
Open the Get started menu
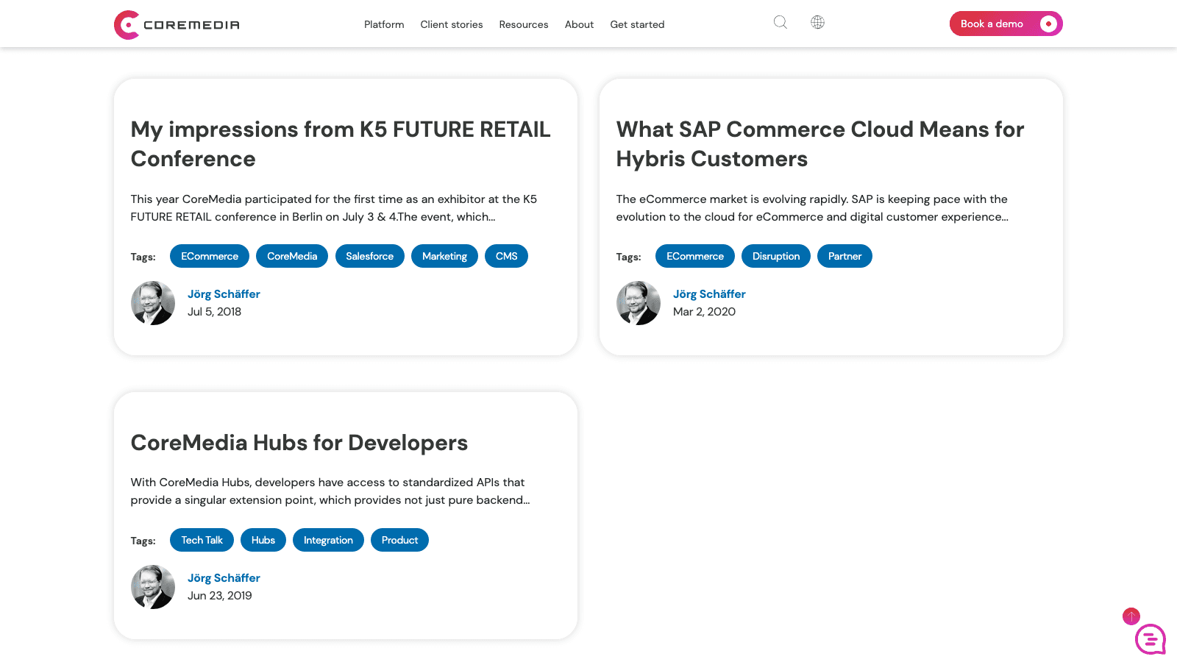coord(637,24)
